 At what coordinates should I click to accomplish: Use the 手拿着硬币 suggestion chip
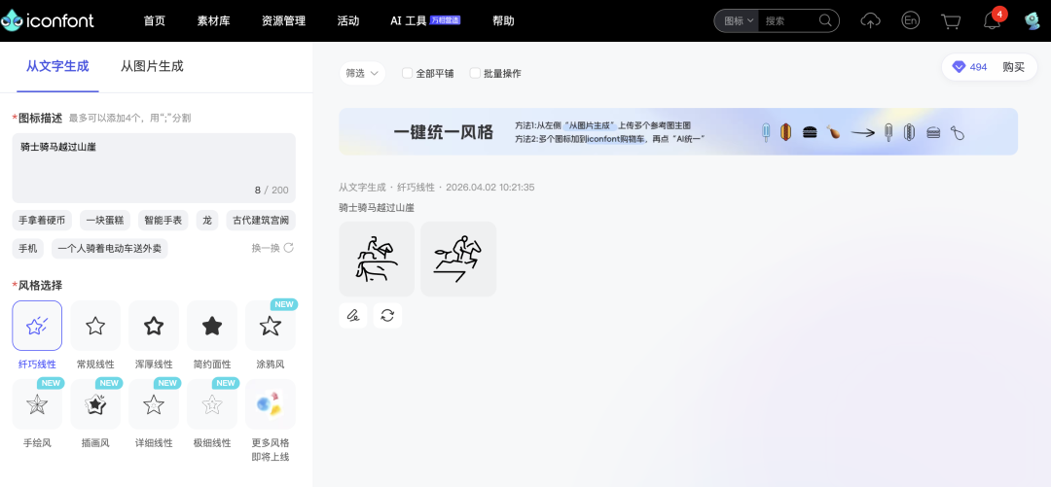42,220
